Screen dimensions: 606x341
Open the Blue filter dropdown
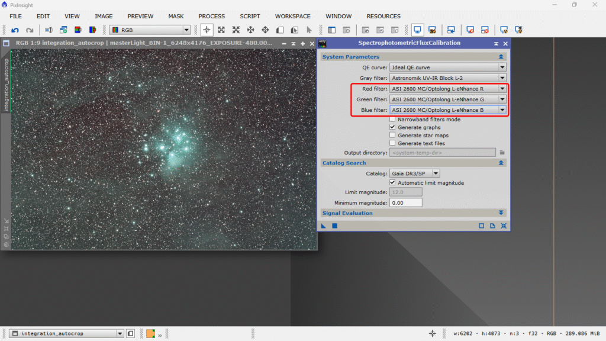447,110
